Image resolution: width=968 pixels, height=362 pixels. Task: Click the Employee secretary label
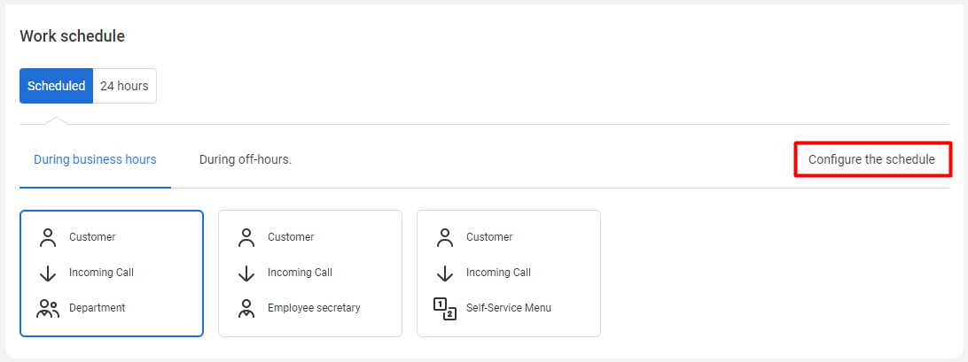tap(314, 308)
